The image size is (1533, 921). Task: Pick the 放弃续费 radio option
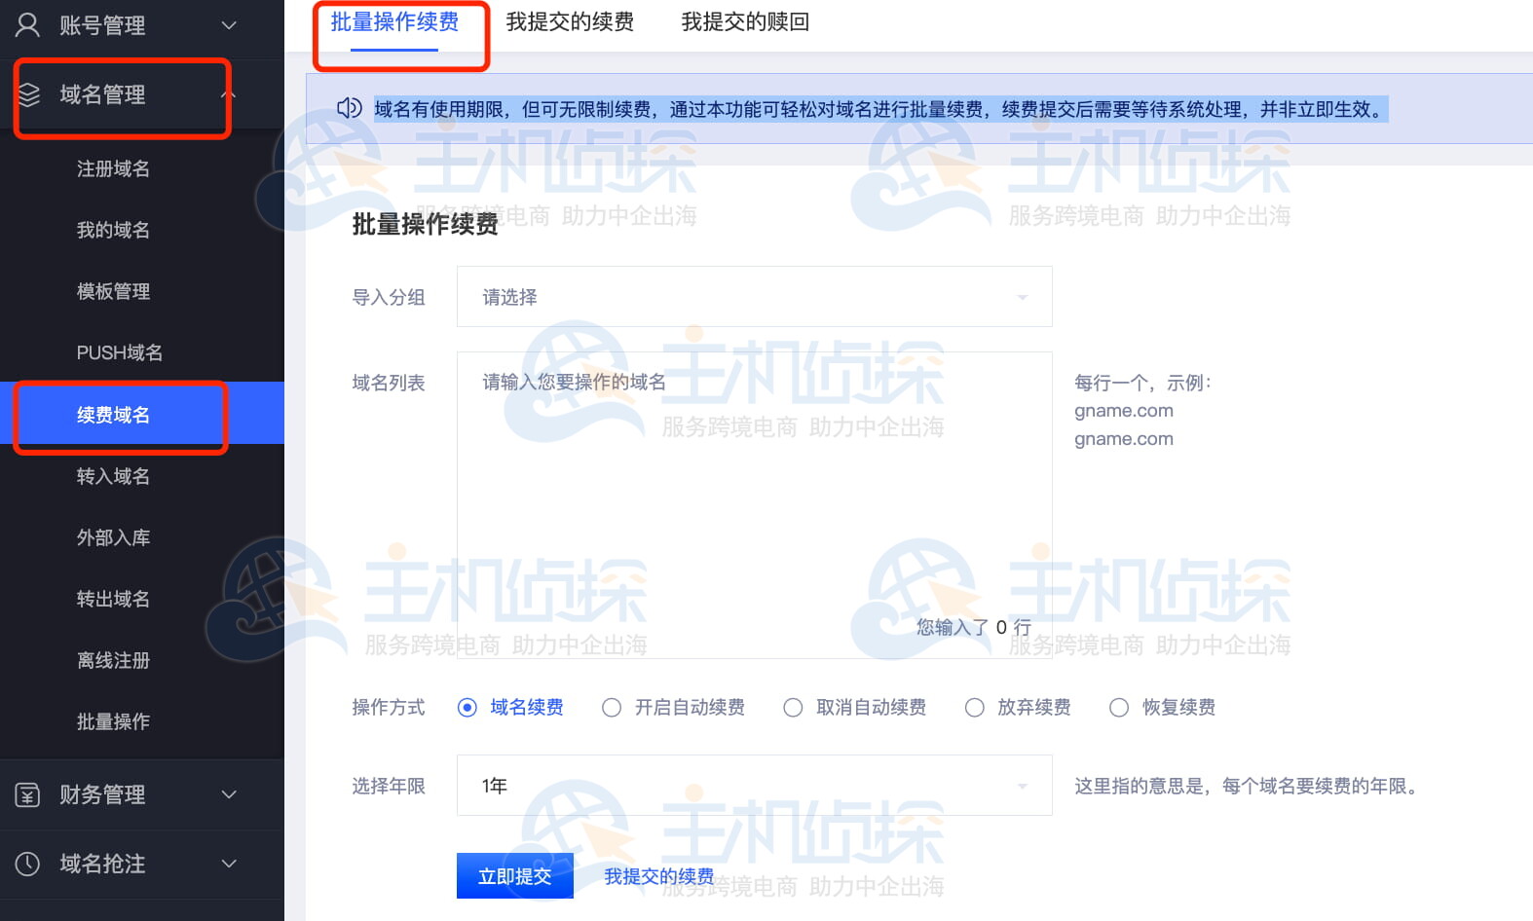pos(974,708)
